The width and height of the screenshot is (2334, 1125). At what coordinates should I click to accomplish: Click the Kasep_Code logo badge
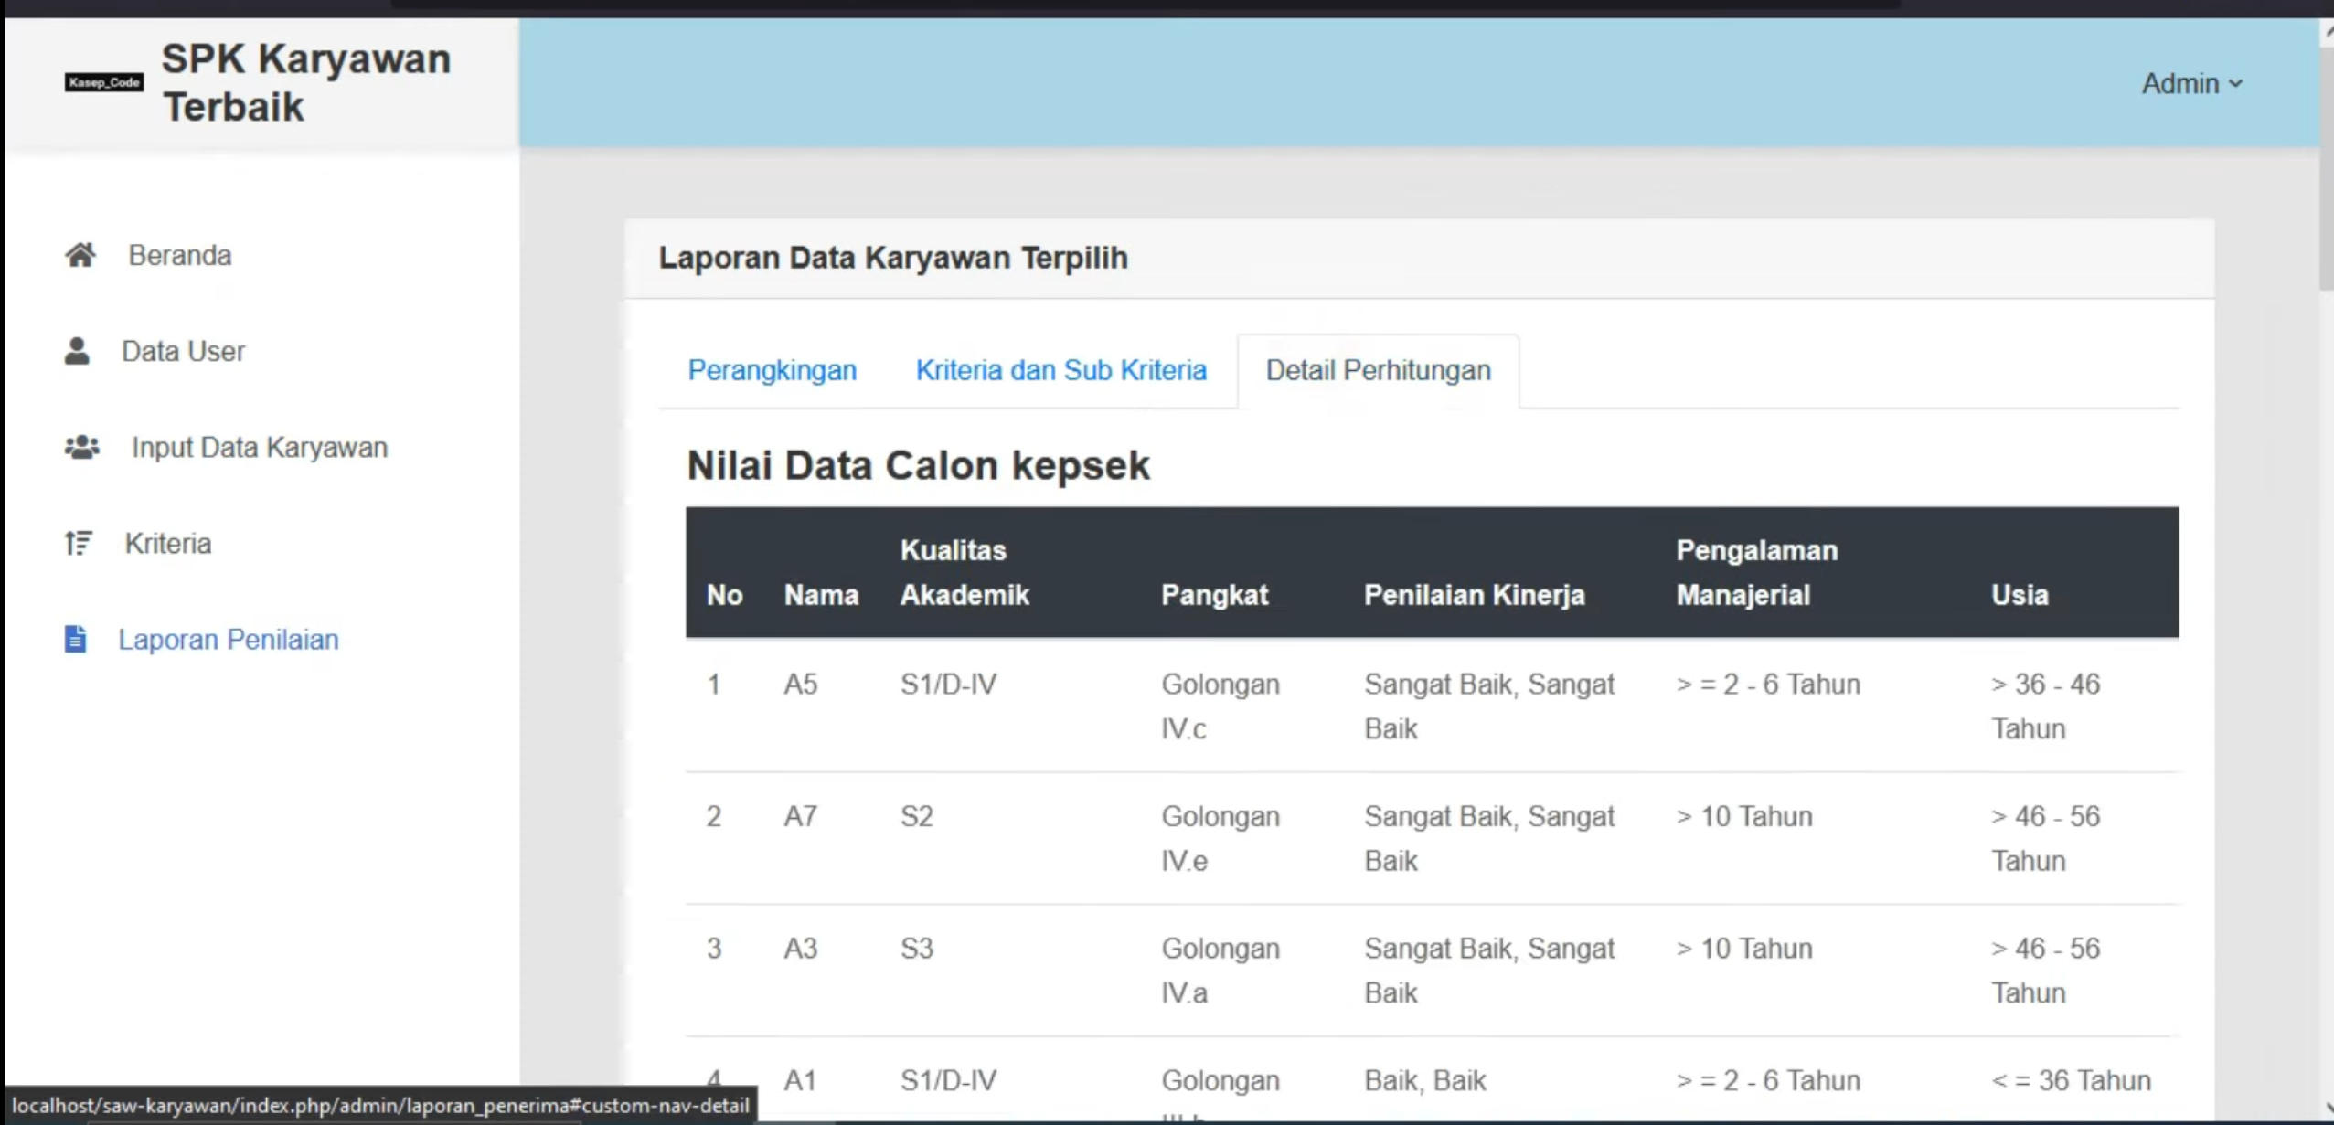[104, 82]
